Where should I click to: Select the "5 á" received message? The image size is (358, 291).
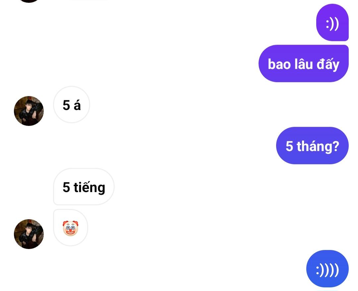coord(72,105)
